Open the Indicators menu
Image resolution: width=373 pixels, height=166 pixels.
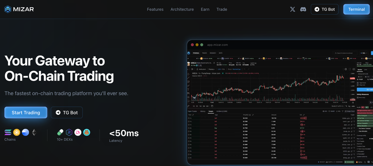point(201,69)
